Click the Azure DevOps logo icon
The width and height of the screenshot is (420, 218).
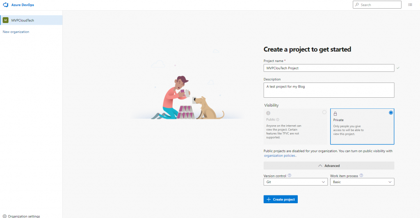[x=6, y=5]
